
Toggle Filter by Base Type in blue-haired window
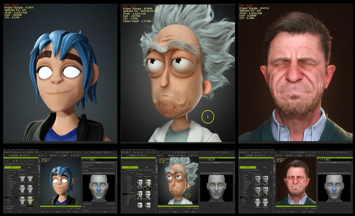pyautogui.click(x=6, y=209)
